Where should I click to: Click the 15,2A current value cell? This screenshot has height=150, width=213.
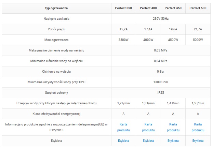pos(124,29)
